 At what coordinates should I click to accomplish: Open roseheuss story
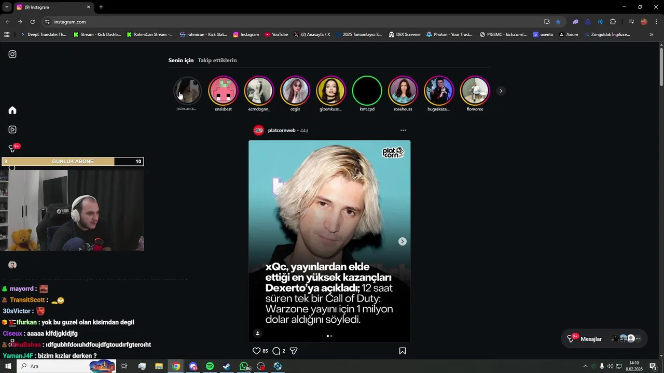point(403,91)
